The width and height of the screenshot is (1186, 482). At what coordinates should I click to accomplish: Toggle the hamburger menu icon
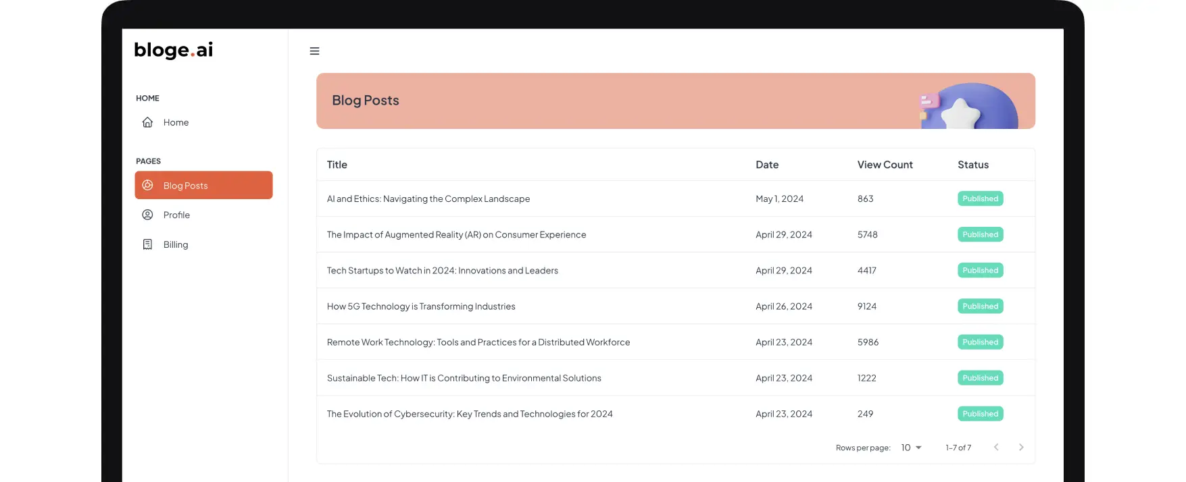[314, 51]
